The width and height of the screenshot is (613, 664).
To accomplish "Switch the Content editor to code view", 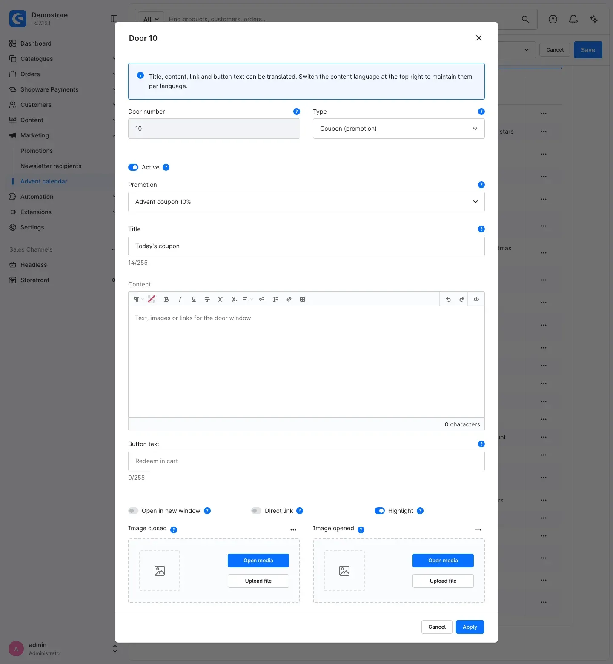I will [x=476, y=299].
